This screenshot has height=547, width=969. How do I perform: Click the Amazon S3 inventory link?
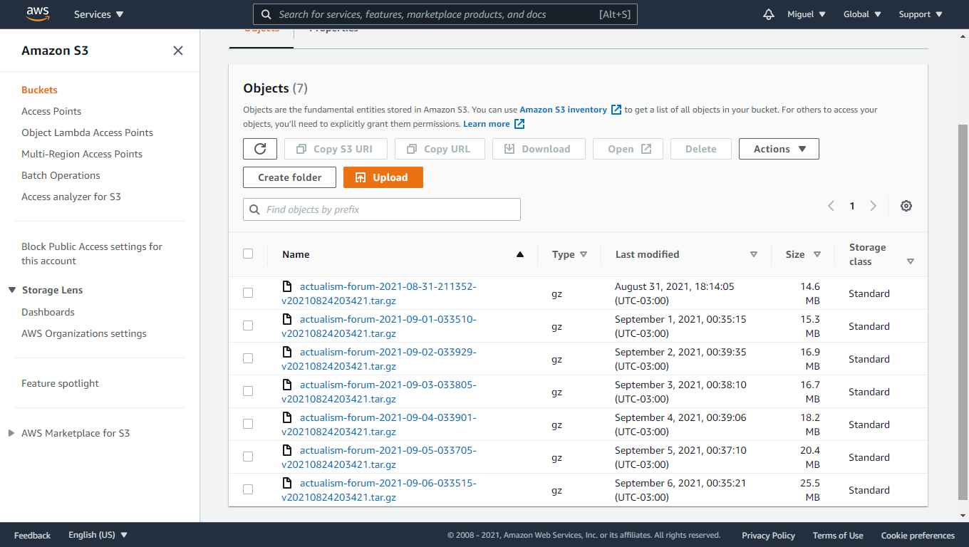564,110
